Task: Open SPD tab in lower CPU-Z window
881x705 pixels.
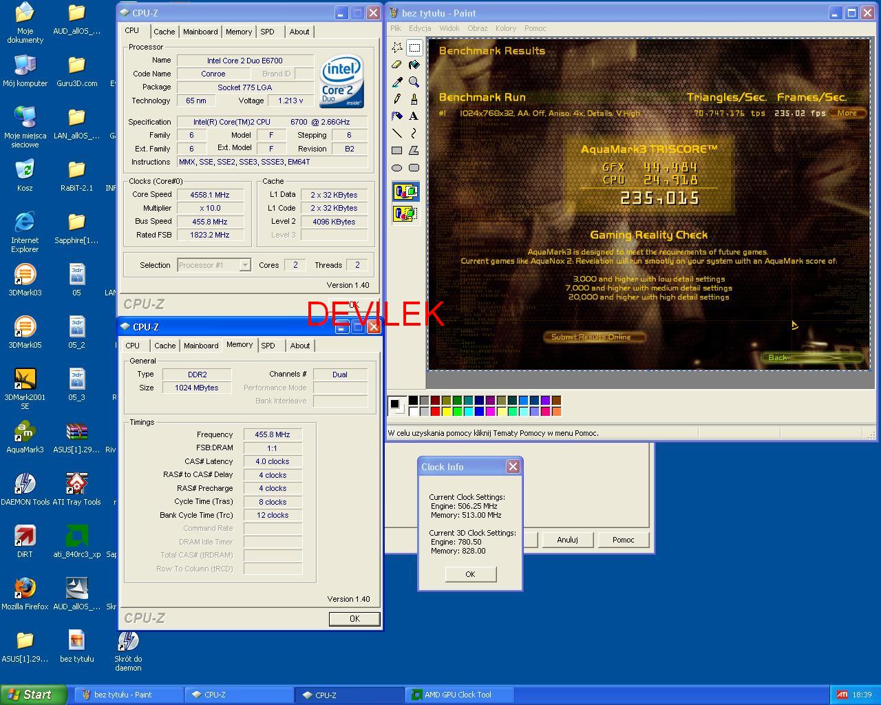Action: point(268,346)
